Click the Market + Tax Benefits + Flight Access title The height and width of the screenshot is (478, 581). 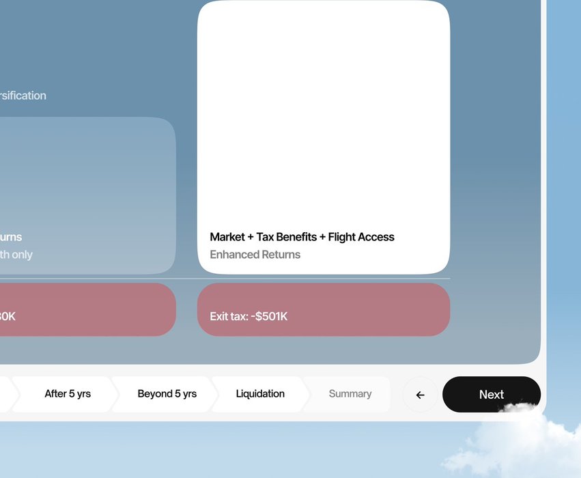coord(302,237)
